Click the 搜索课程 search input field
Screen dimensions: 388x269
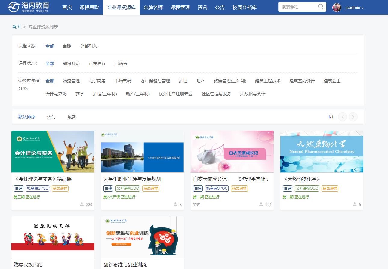click(x=297, y=7)
